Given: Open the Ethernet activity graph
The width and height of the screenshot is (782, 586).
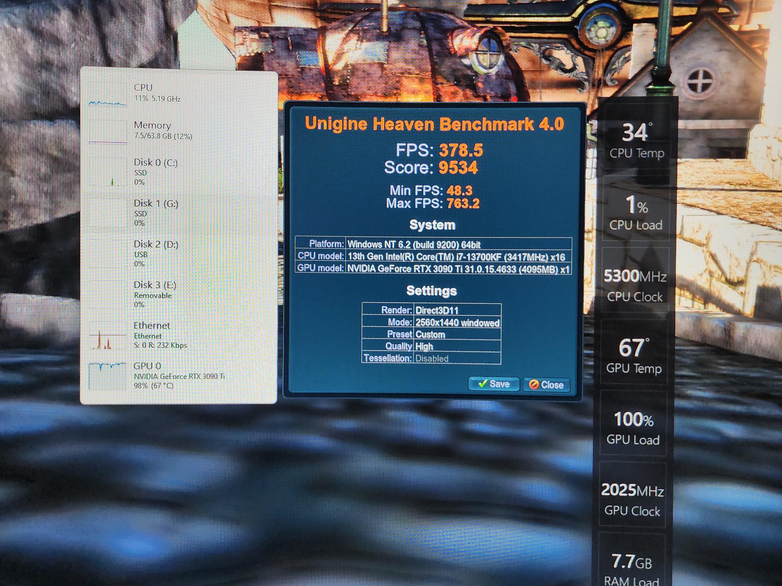Looking at the screenshot, I should [108, 336].
